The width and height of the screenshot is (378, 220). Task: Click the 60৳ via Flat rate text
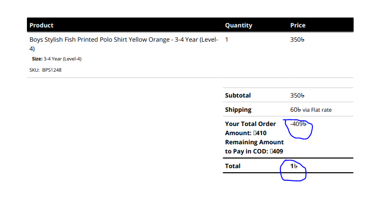point(311,110)
